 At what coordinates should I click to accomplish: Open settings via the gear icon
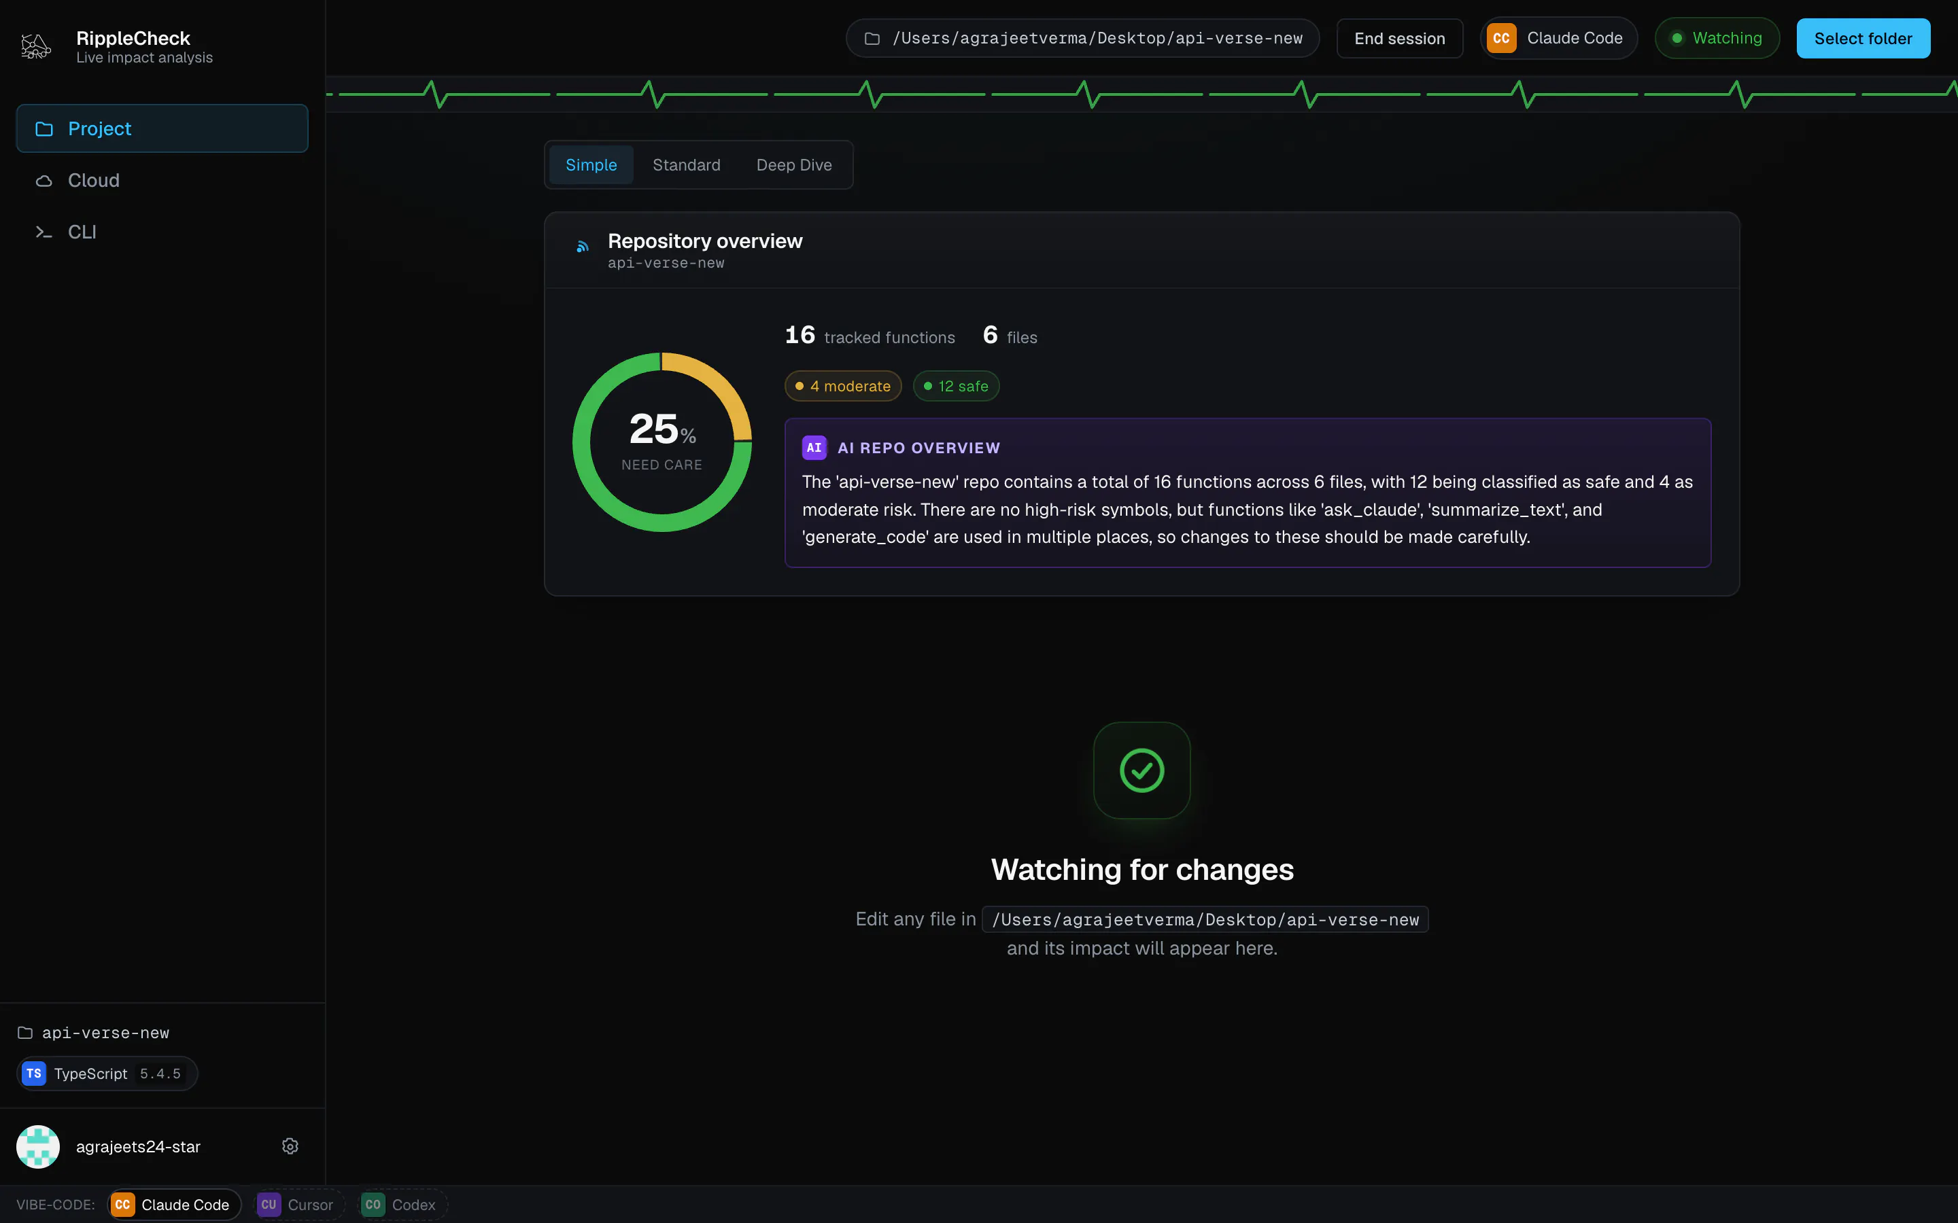coord(290,1146)
